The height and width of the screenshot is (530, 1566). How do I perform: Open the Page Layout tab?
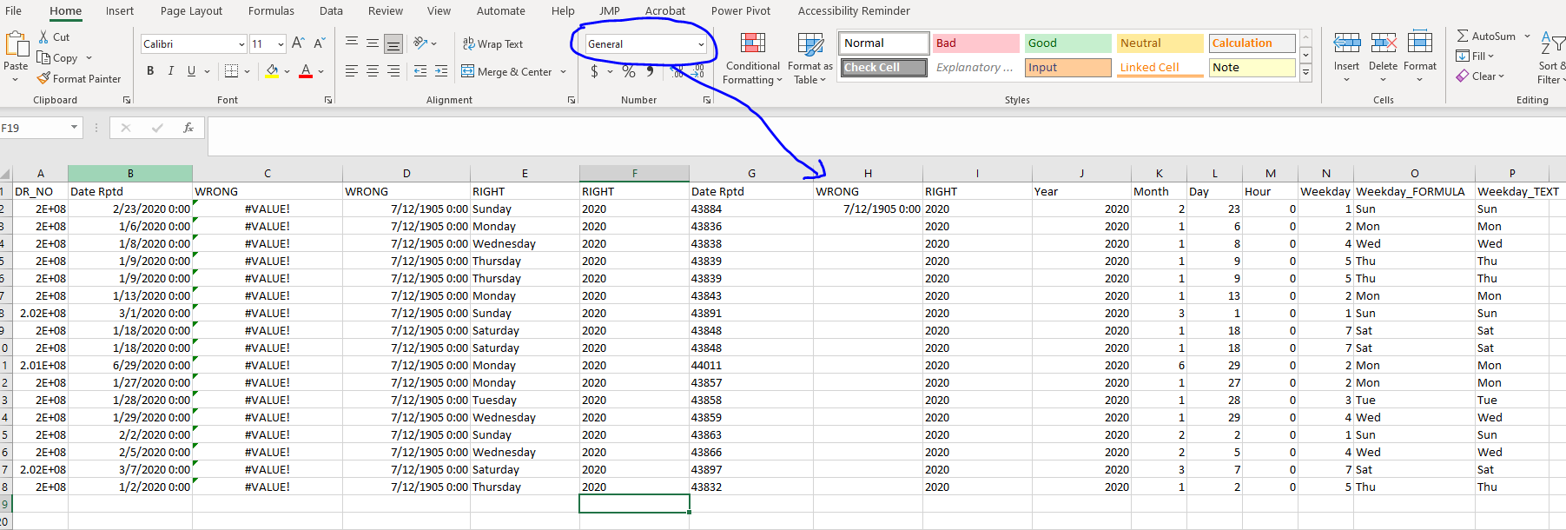(x=191, y=11)
